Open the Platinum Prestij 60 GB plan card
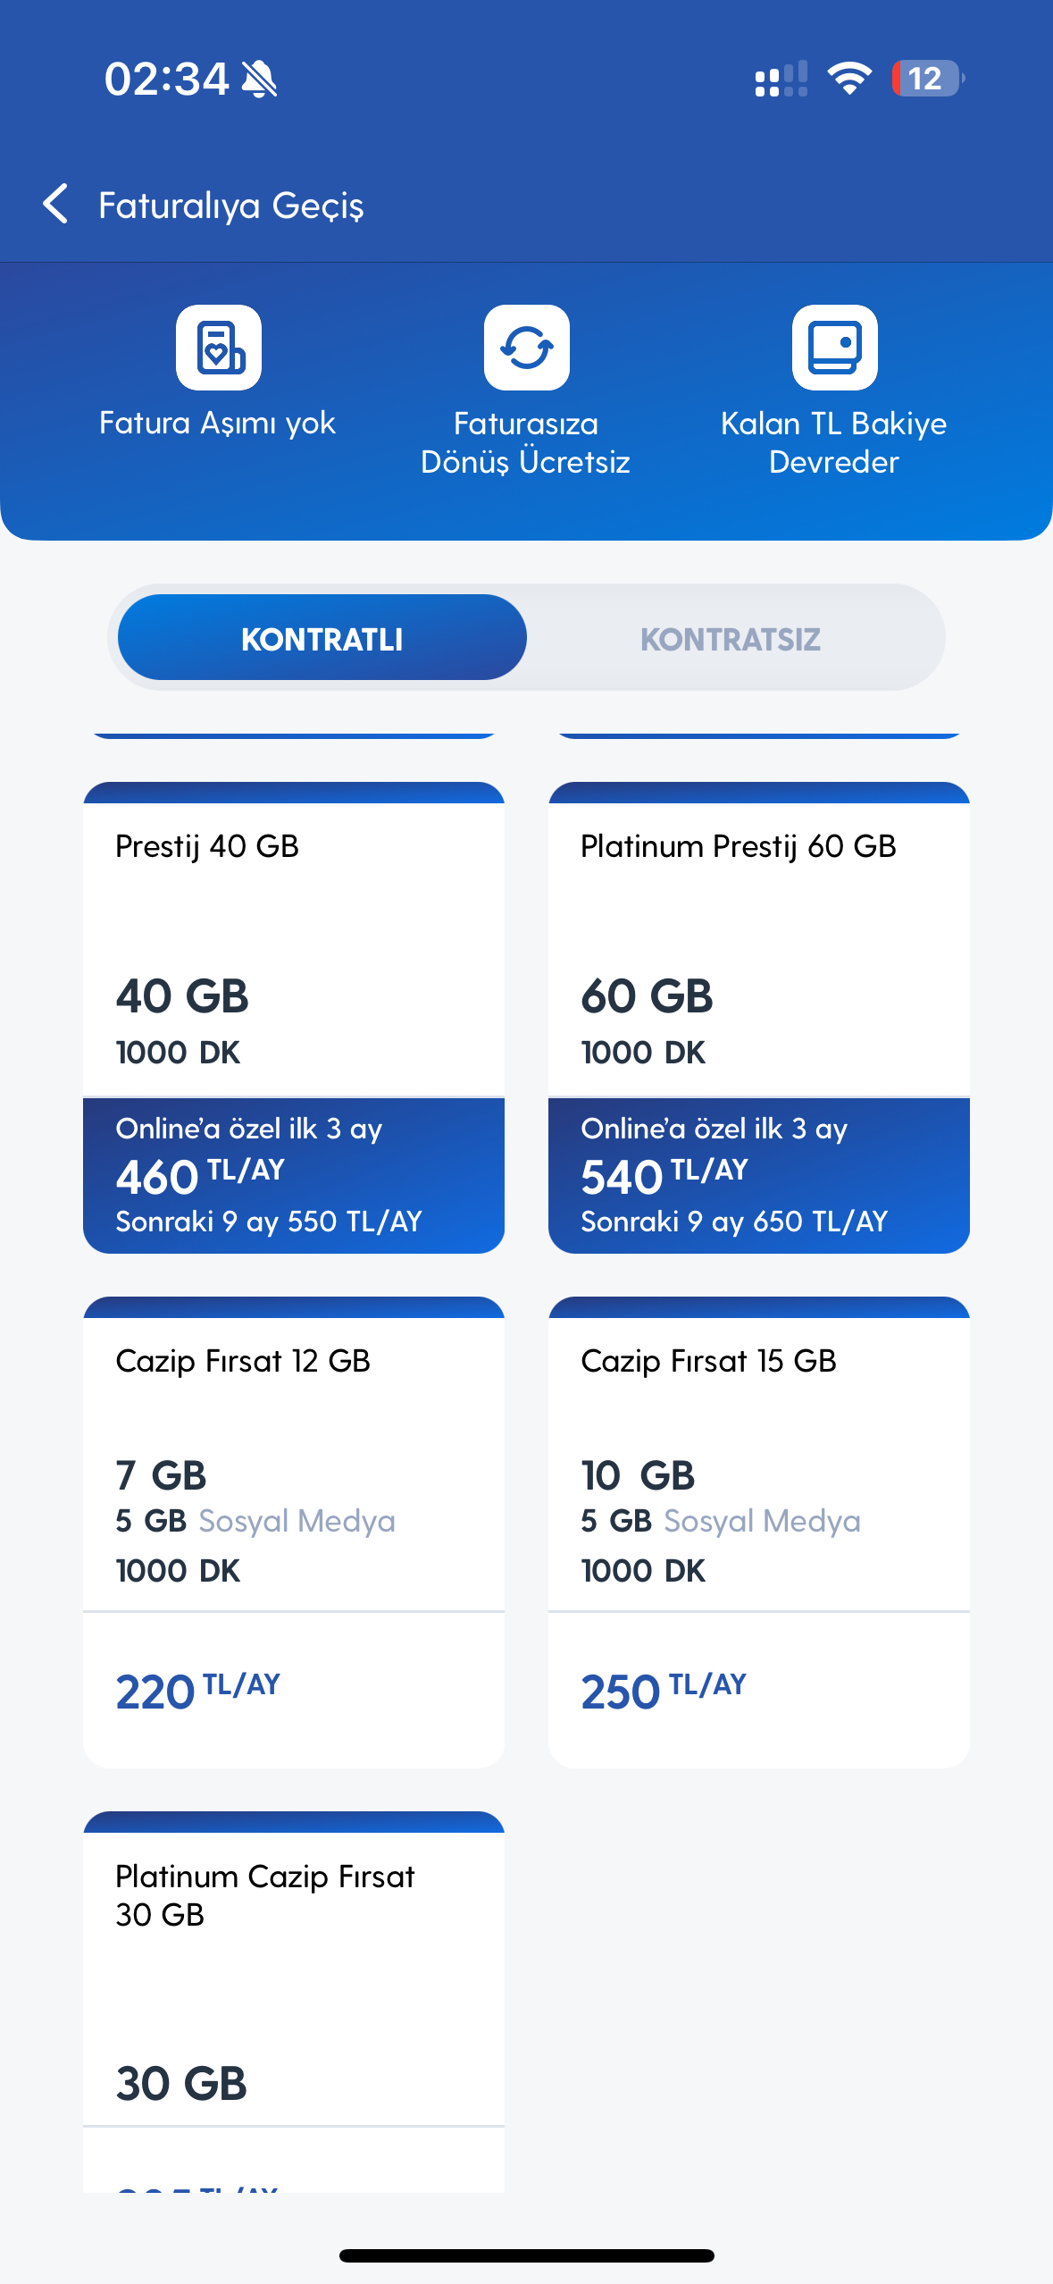The height and width of the screenshot is (2284, 1053). pos(759,1017)
